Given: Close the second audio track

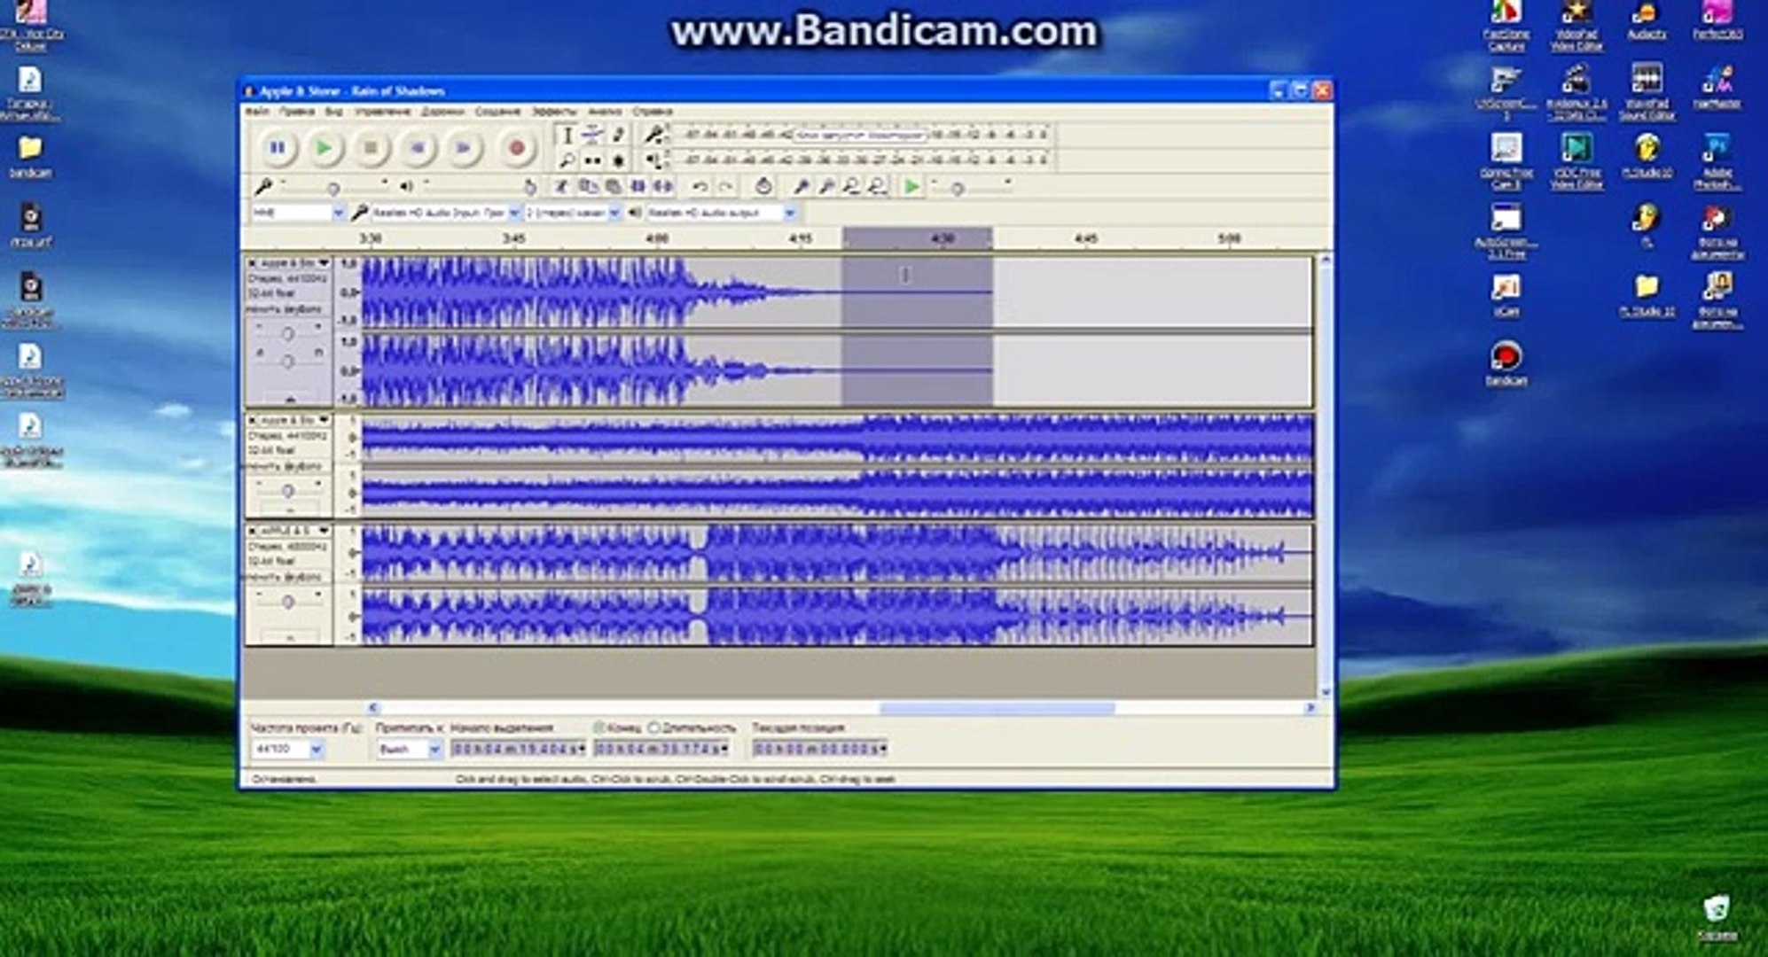Looking at the screenshot, I should (x=253, y=420).
